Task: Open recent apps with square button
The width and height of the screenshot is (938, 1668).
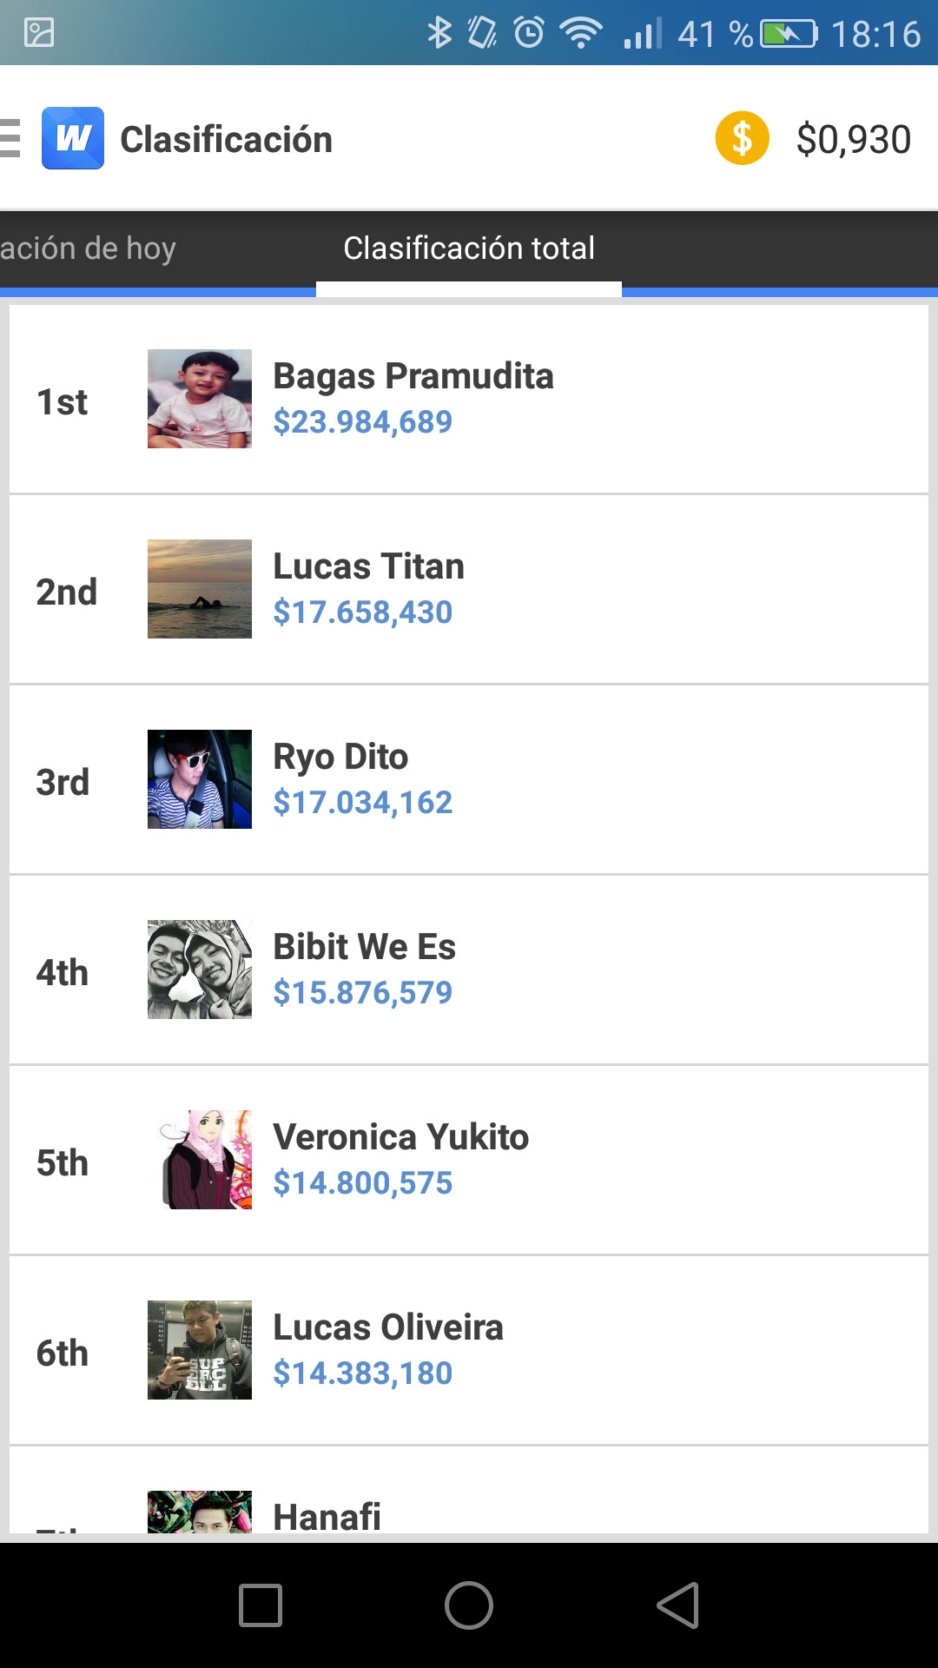Action: tap(261, 1605)
